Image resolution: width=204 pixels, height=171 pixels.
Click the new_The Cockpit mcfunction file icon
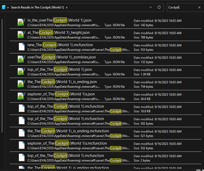22,47
